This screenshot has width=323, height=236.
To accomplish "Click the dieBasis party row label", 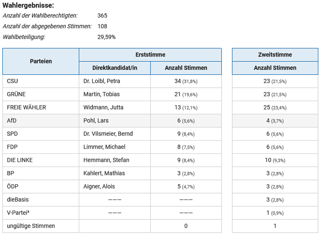I will click(18, 199).
